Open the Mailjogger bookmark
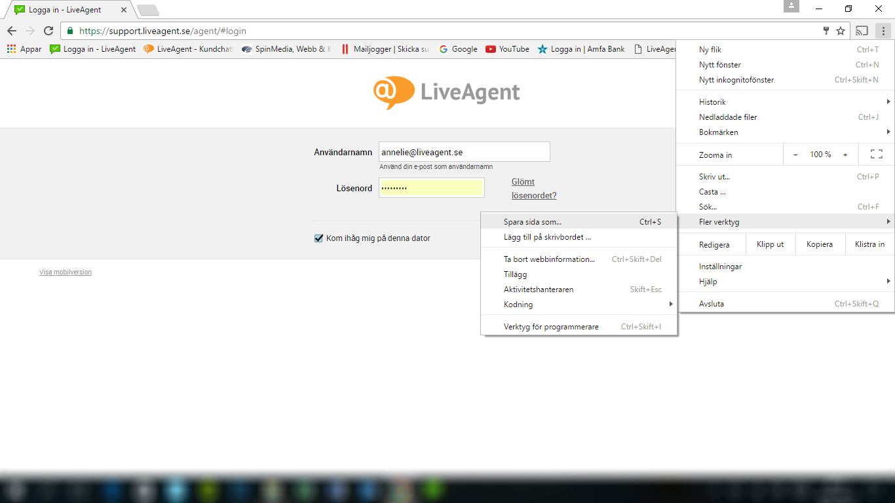The width and height of the screenshot is (895, 503). [x=385, y=49]
